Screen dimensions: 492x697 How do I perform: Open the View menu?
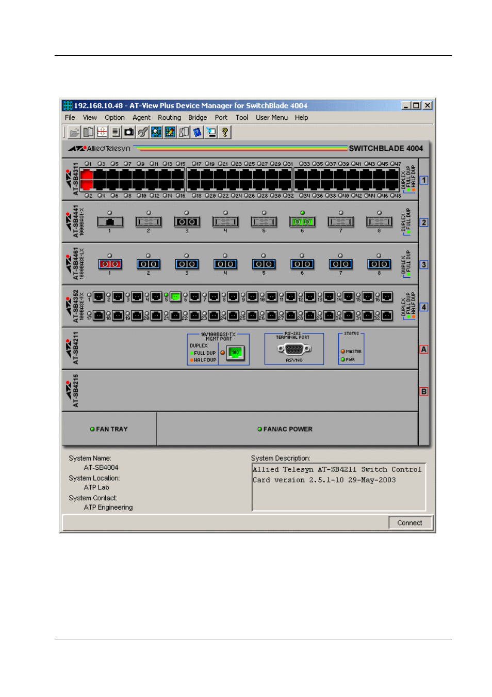point(90,118)
